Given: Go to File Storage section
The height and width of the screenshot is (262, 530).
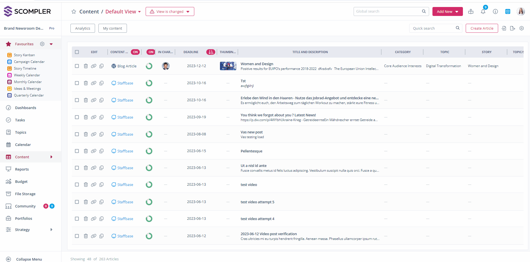Looking at the screenshot, I should pos(25,194).
